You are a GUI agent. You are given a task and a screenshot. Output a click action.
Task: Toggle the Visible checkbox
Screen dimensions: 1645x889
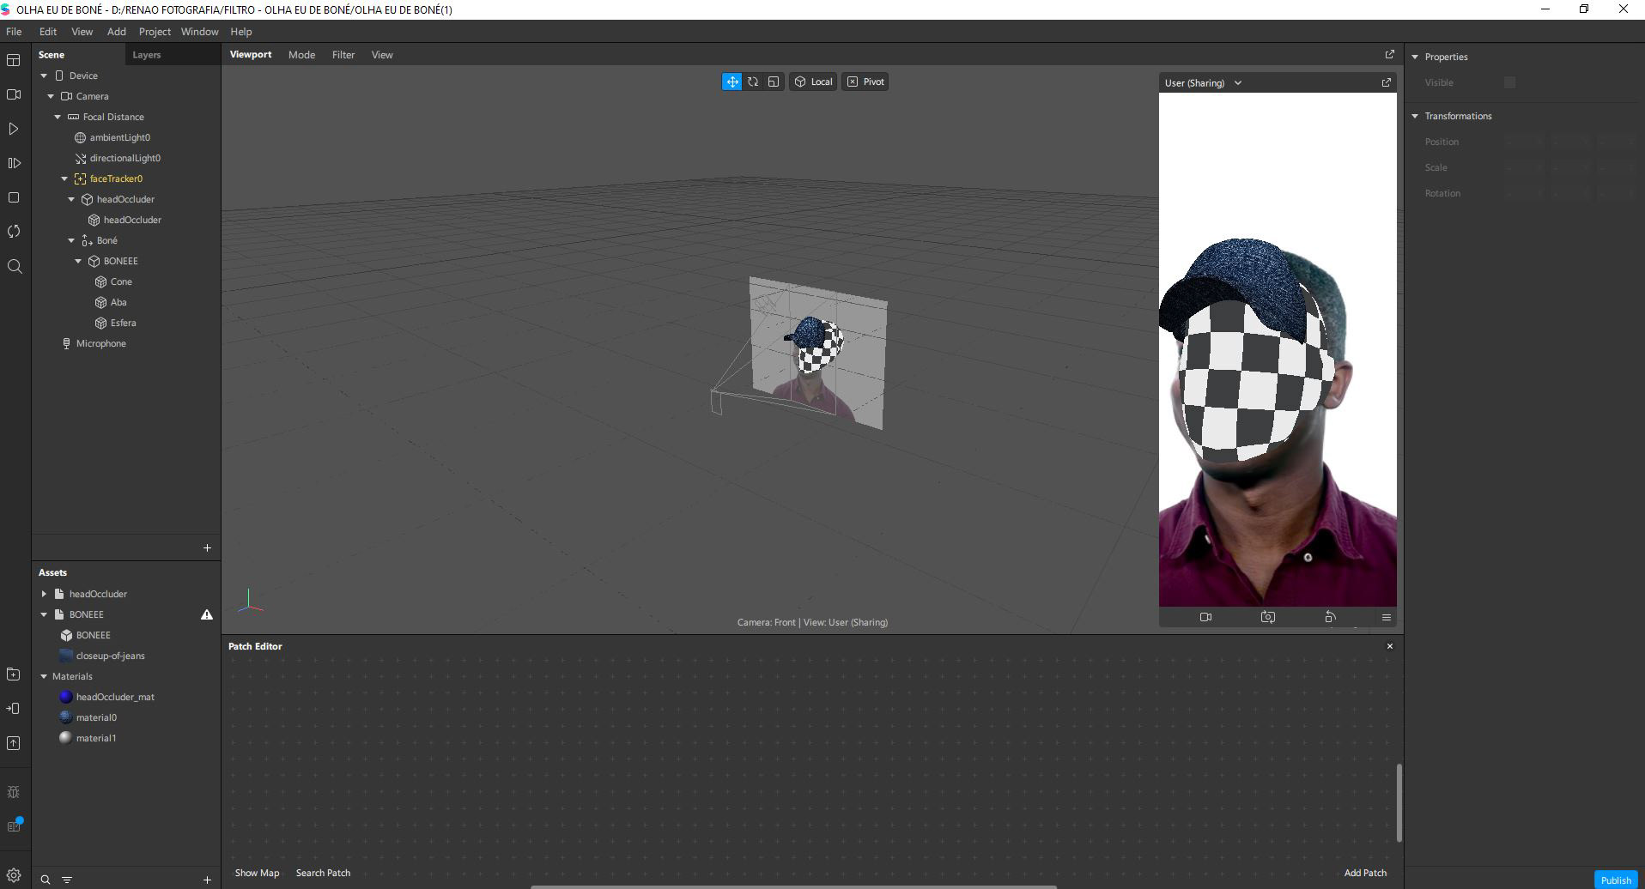(1509, 82)
